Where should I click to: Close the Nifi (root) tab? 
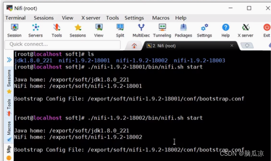point(232,45)
